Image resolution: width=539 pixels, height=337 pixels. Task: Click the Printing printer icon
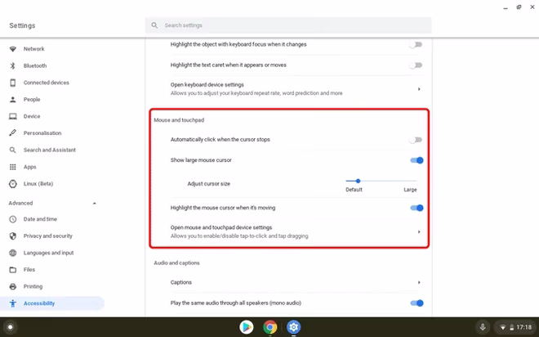coord(13,287)
